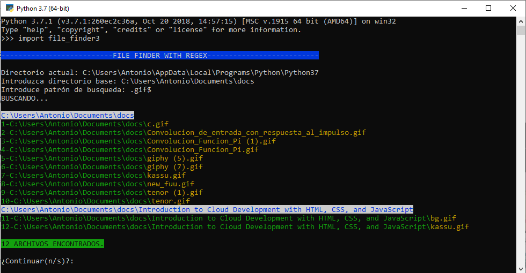Screen dimensions: 526x273
Task: Click the bg.gif result line
Action: point(229,218)
